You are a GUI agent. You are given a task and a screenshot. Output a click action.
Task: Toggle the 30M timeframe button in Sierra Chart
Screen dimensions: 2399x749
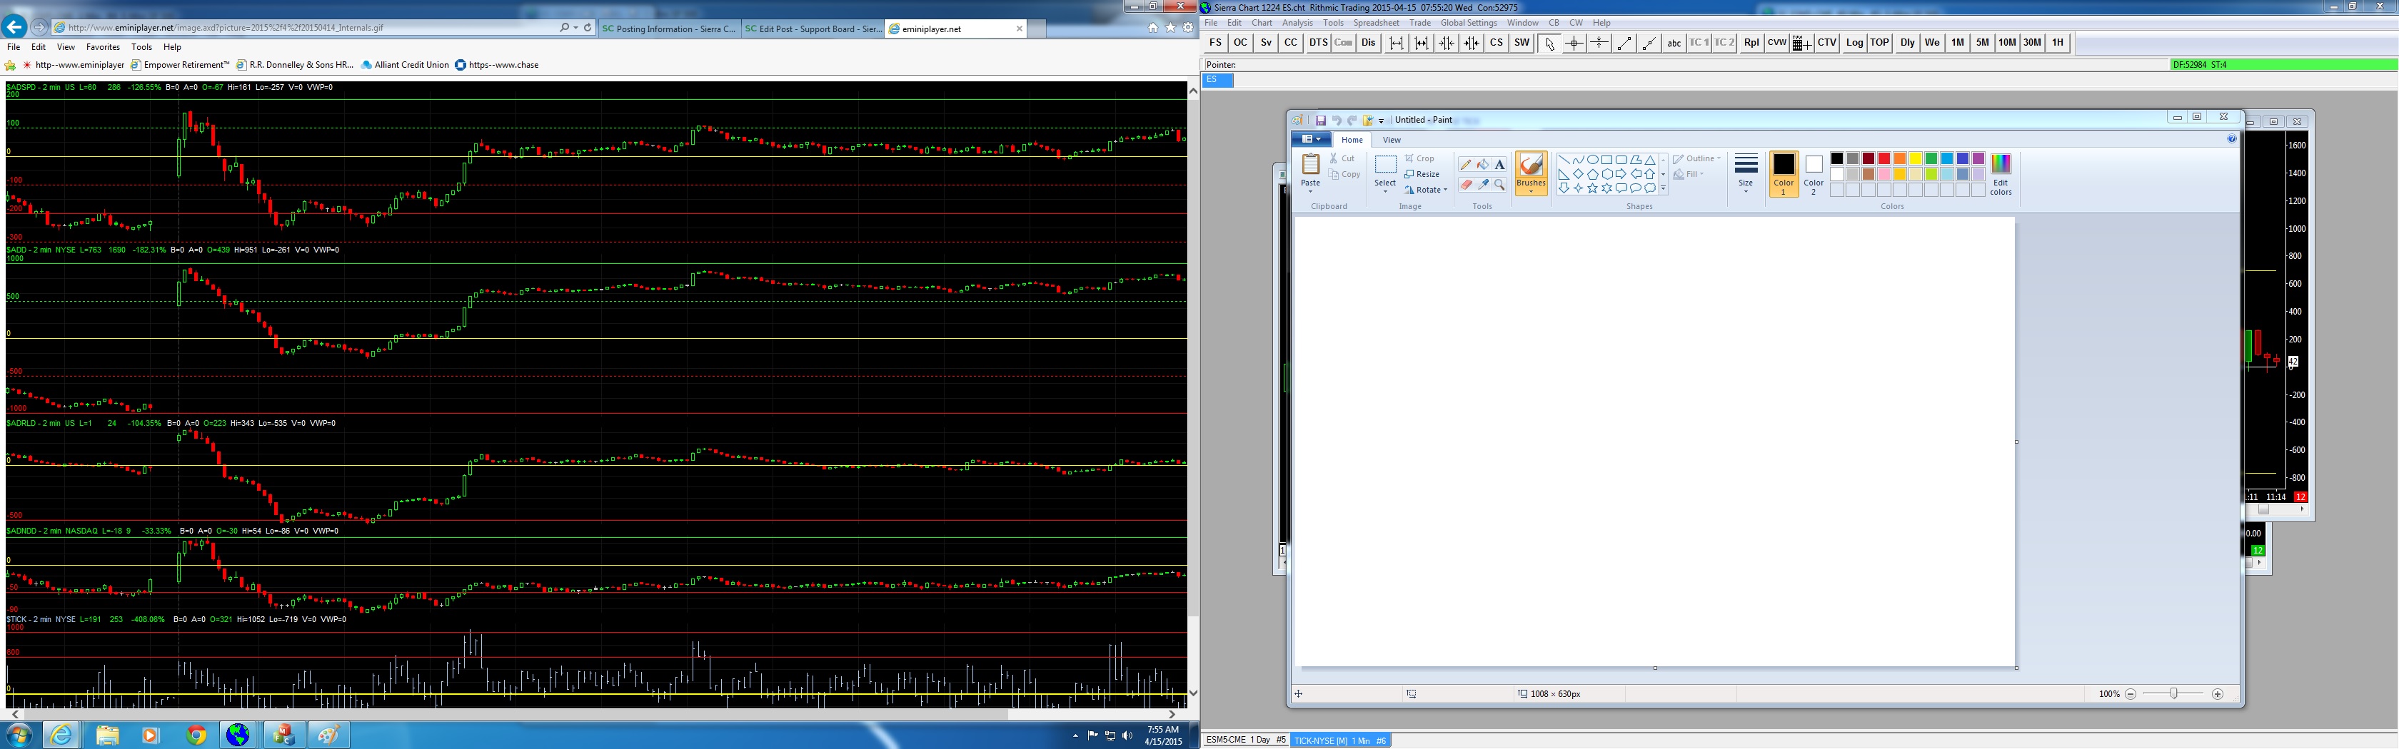(x=2032, y=43)
